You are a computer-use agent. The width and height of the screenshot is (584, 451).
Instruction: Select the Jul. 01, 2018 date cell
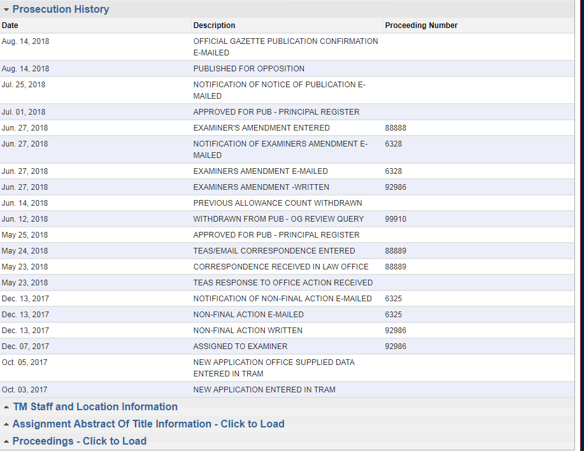(24, 111)
